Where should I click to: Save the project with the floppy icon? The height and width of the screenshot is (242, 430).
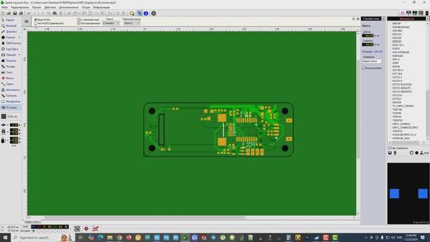pos(15,13)
